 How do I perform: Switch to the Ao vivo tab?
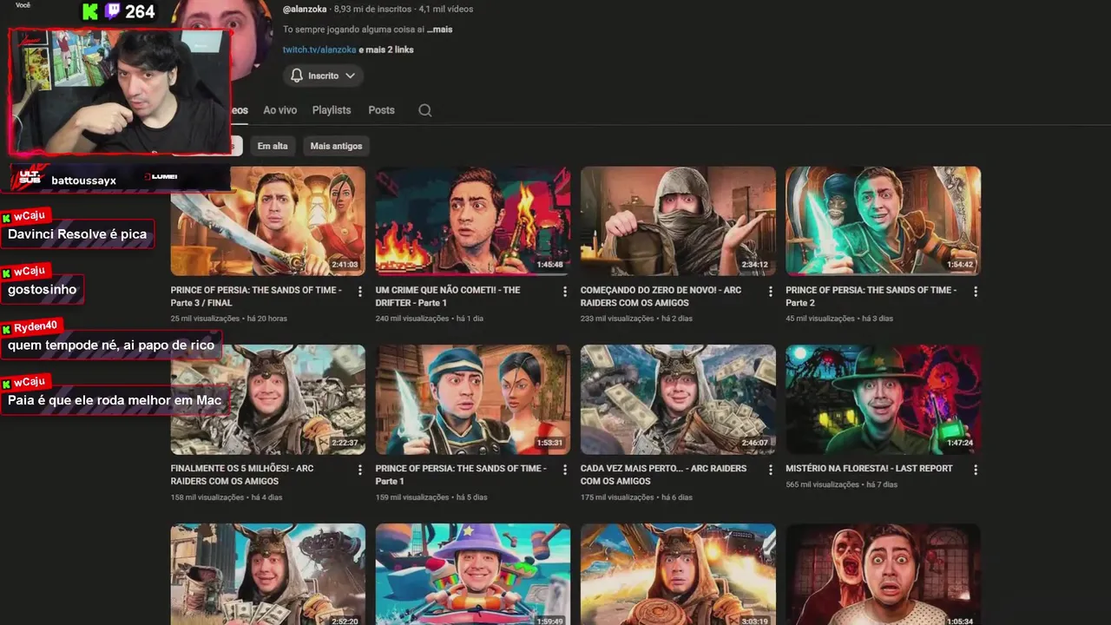tap(279, 110)
